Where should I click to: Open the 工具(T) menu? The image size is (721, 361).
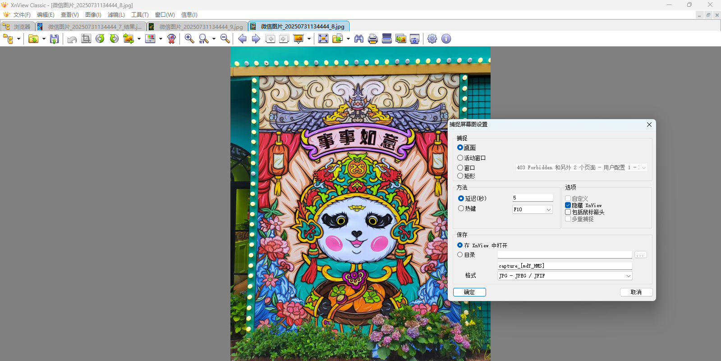(x=140, y=15)
